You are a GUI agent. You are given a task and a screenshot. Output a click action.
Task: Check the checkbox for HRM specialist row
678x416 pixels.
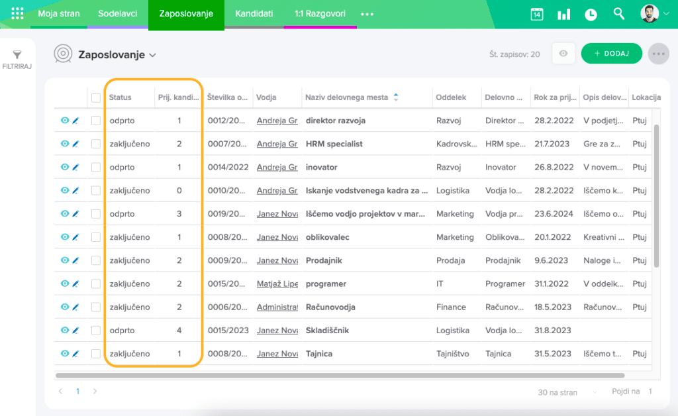tap(96, 144)
